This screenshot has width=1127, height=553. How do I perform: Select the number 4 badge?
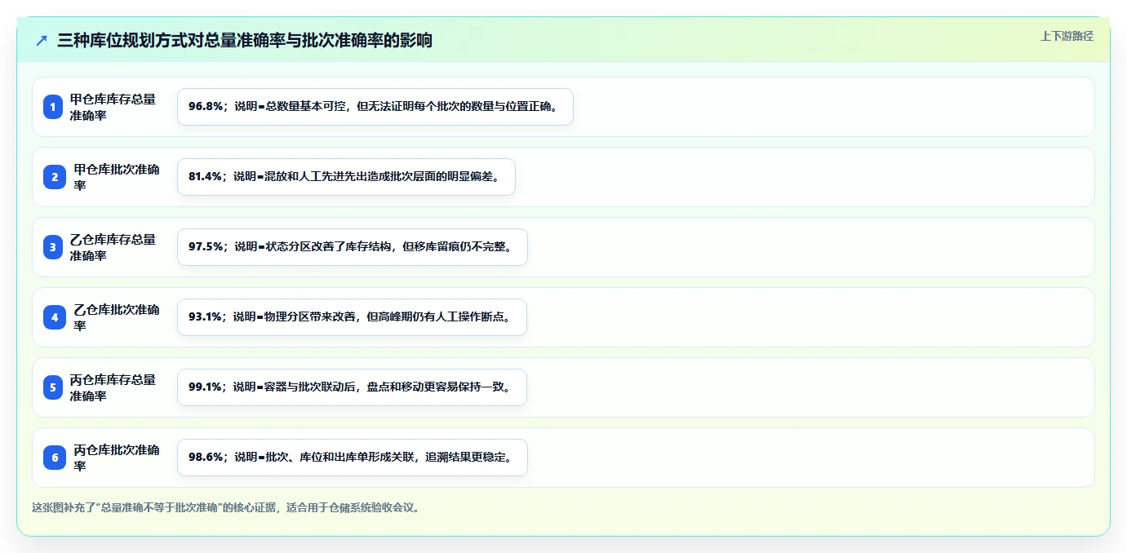click(x=55, y=317)
